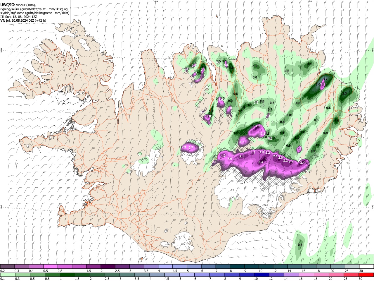This screenshot has width=374, height=281.
Task: Click the 1.4 precipitation value on the map
Action: (336, 120)
